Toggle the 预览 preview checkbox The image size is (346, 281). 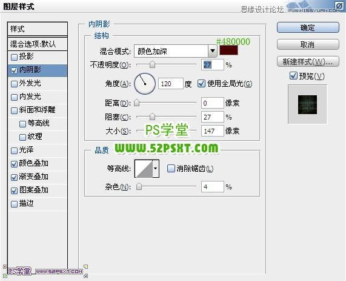[293, 76]
